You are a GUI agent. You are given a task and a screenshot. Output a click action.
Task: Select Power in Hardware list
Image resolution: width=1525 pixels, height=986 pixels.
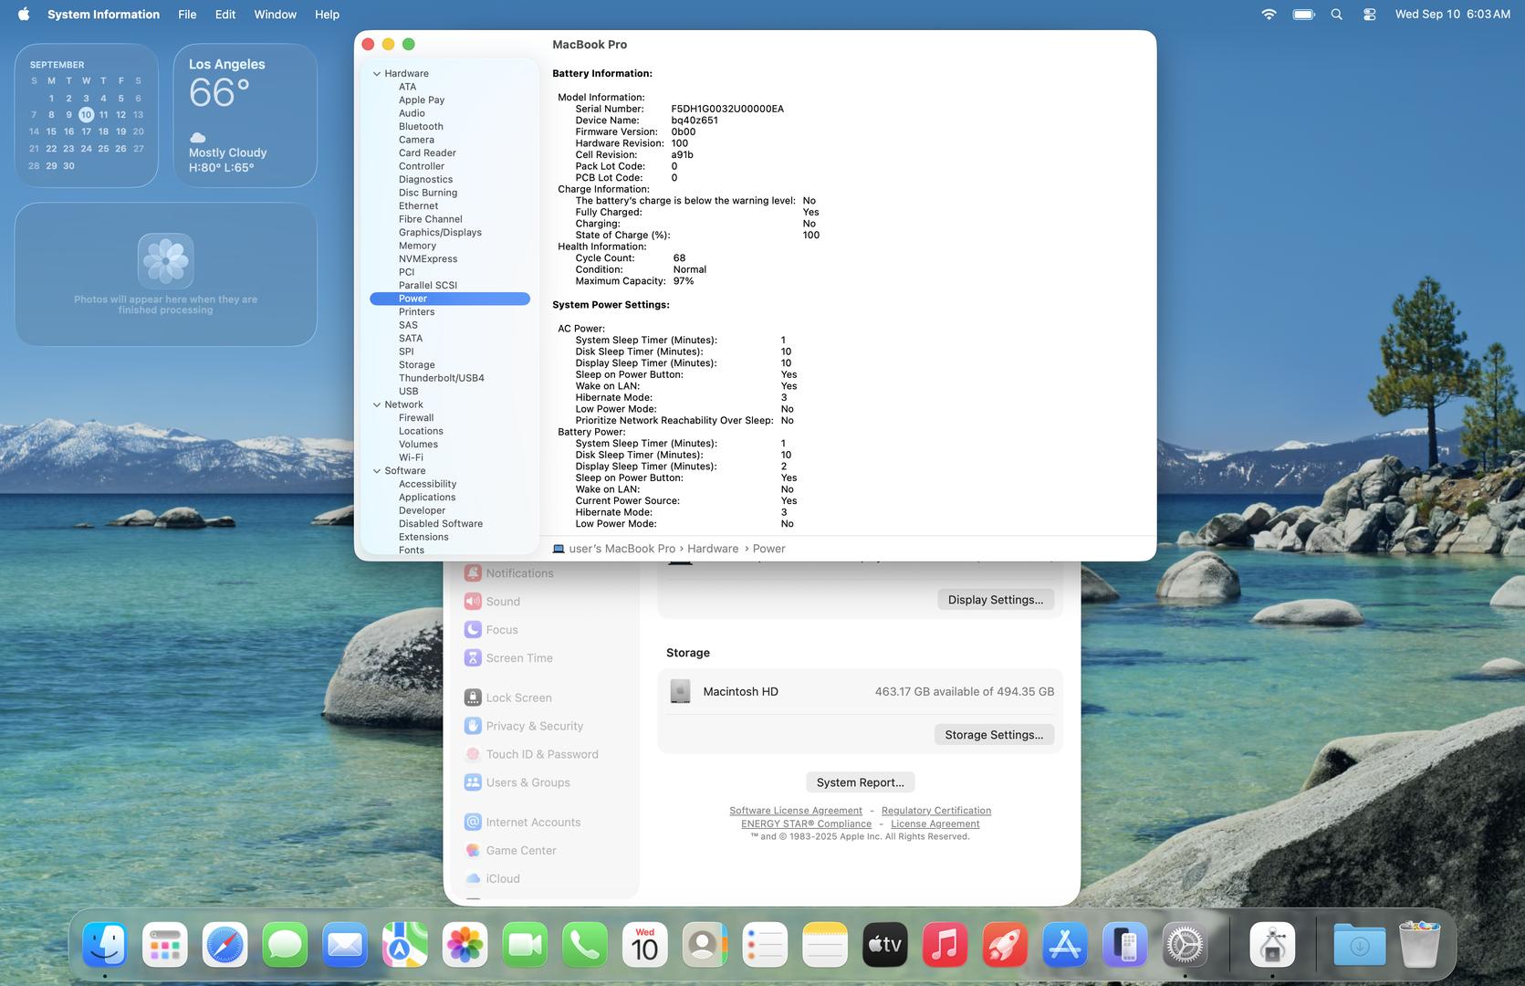click(450, 299)
